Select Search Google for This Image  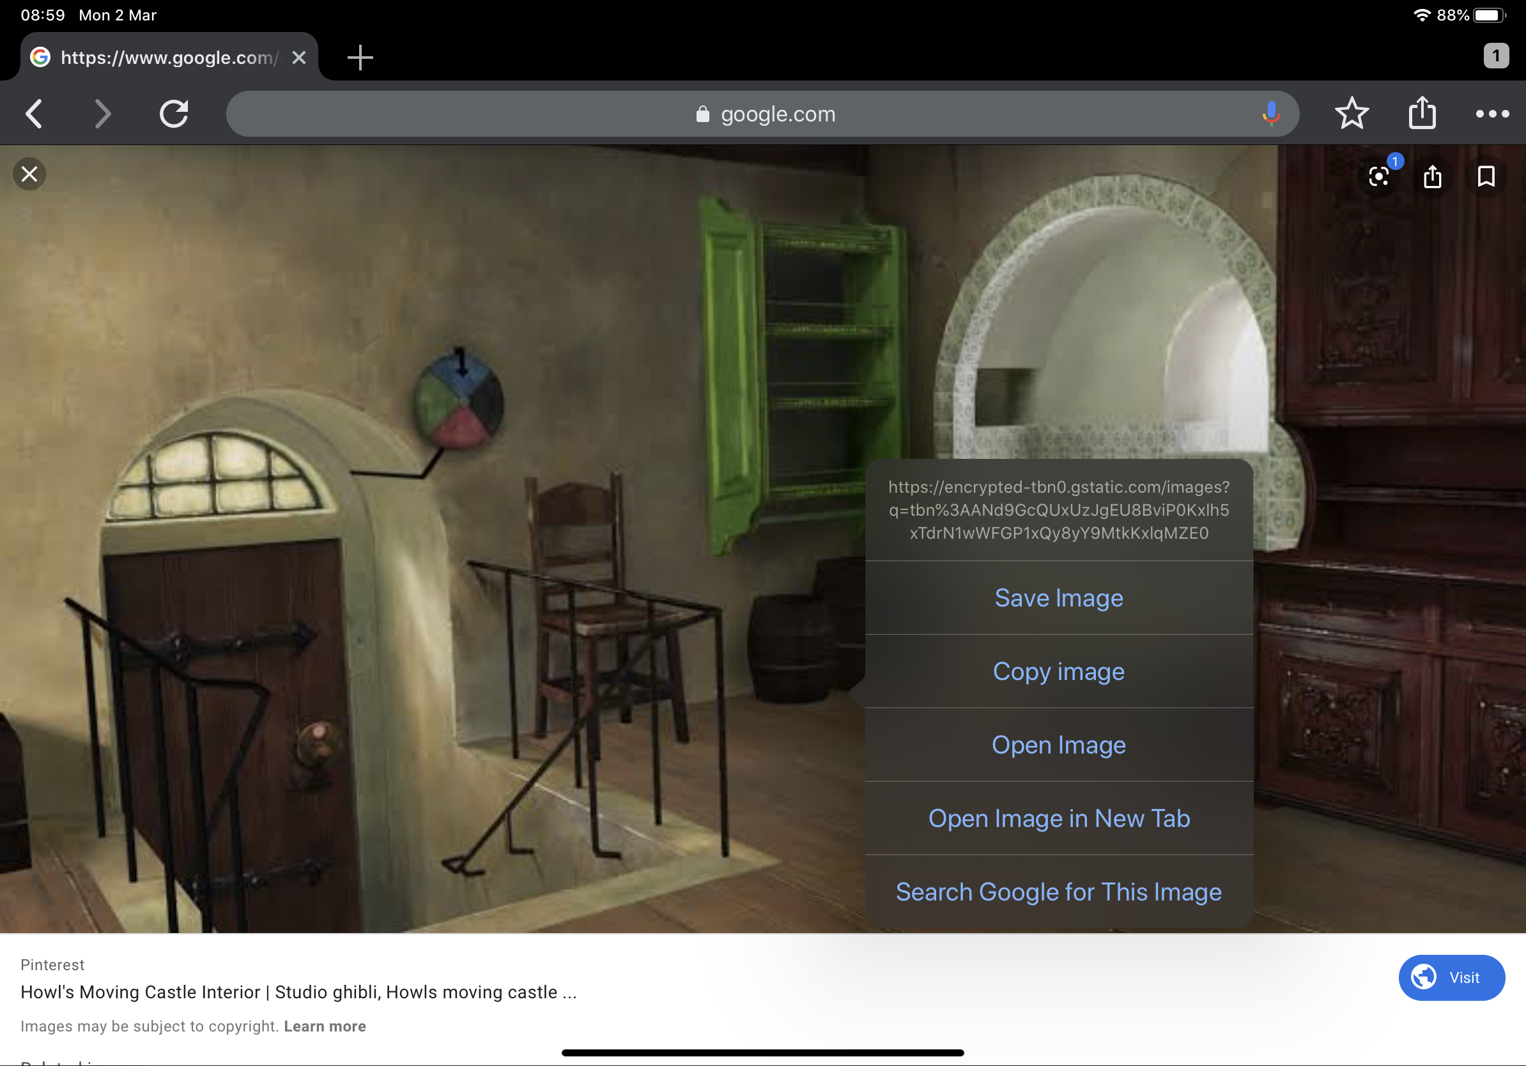click(1059, 892)
